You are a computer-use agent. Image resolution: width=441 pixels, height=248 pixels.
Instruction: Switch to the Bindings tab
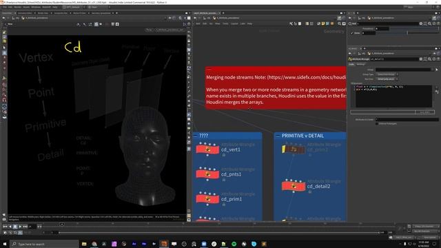click(x=360, y=64)
